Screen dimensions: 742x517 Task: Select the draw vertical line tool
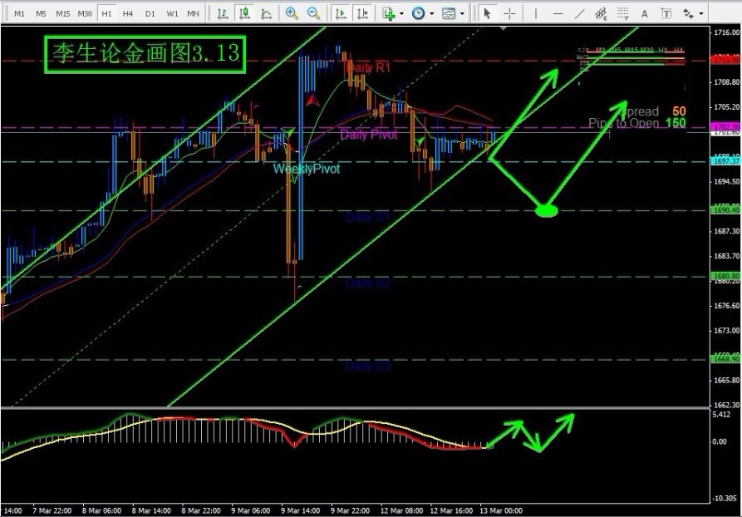point(536,13)
